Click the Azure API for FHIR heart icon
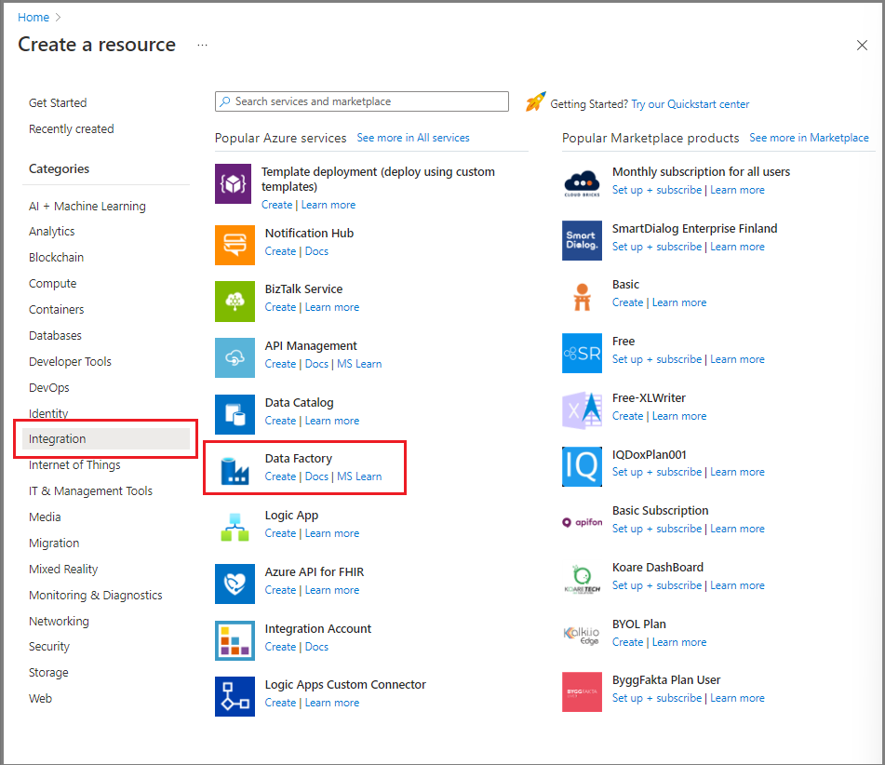This screenshot has width=885, height=765. tap(235, 581)
